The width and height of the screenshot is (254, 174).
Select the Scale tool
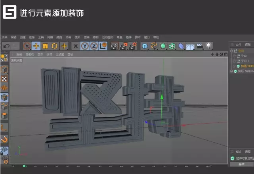click(45, 46)
